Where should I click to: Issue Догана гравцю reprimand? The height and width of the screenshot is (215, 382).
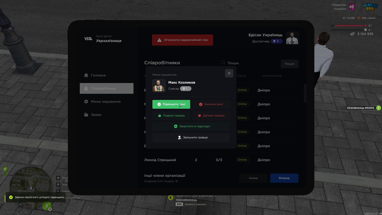(211, 116)
